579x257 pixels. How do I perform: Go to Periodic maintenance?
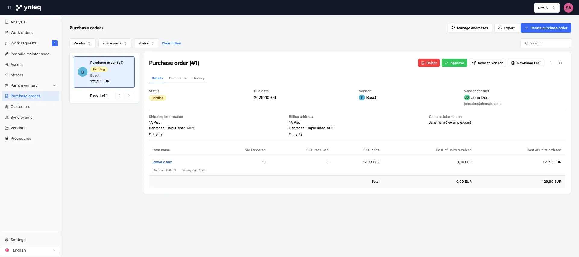point(30,54)
